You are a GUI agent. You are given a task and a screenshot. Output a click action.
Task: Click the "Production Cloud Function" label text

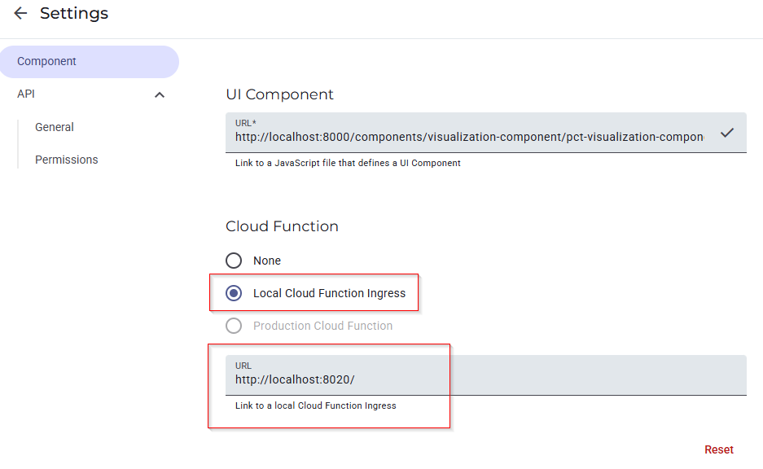322,326
